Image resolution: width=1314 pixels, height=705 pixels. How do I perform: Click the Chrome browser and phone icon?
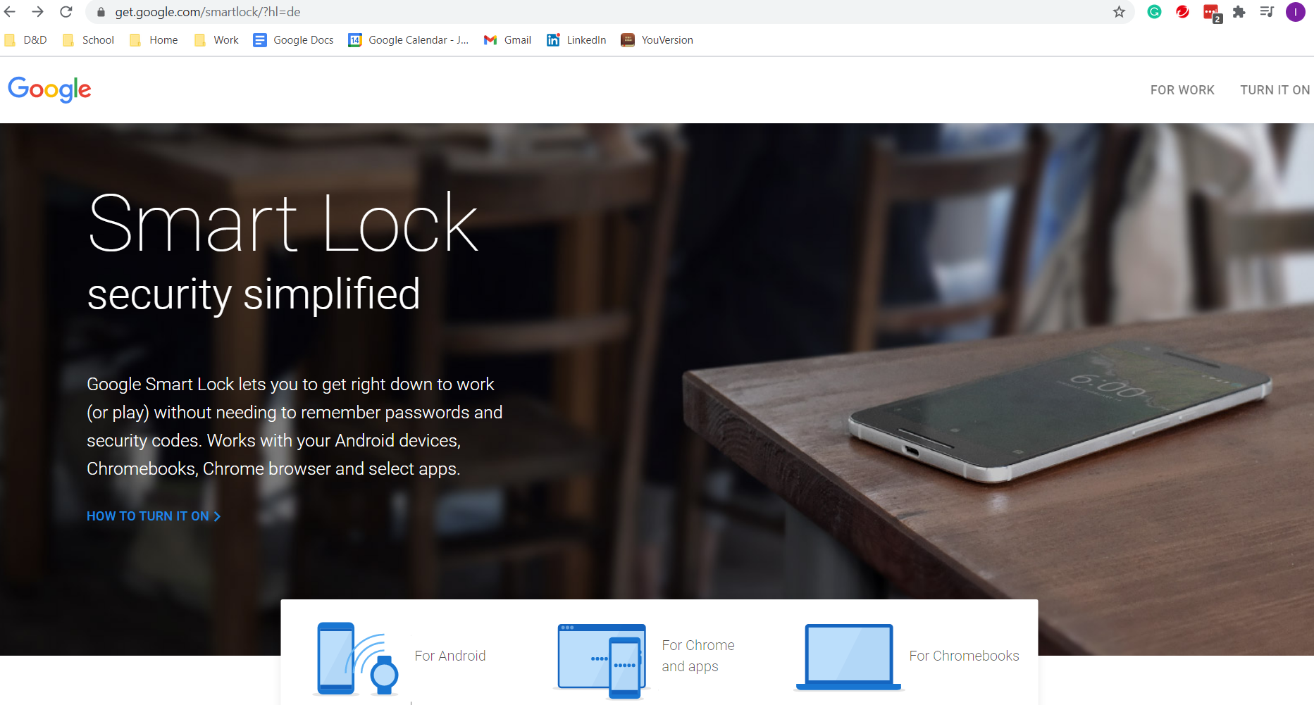(x=602, y=661)
